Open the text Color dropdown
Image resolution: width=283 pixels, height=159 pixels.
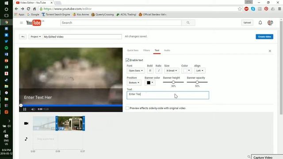pos(187,71)
